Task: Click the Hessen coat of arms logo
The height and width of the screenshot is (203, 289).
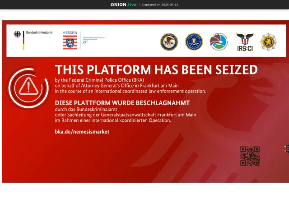Action: pos(70,42)
